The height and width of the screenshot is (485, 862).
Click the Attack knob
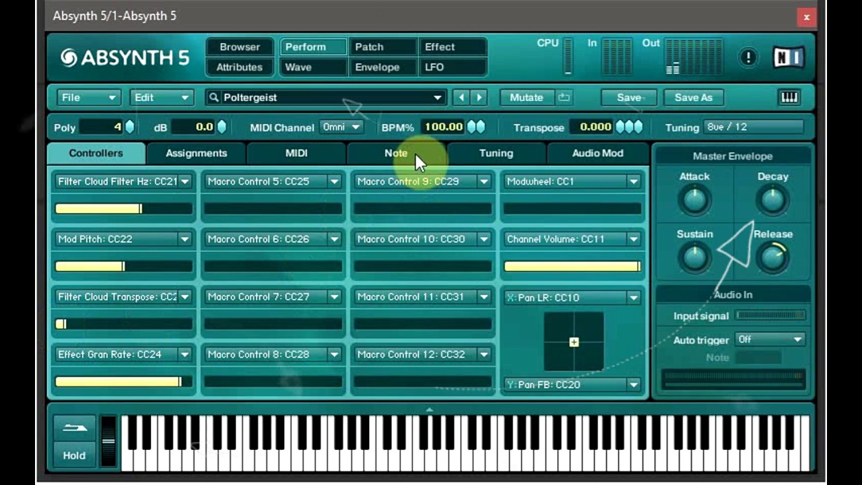(694, 199)
